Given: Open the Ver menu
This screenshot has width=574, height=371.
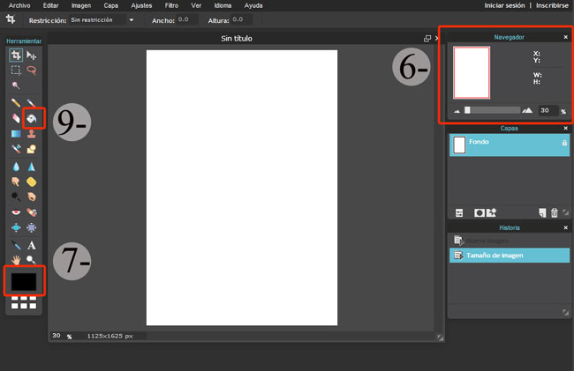Looking at the screenshot, I should click(196, 5).
